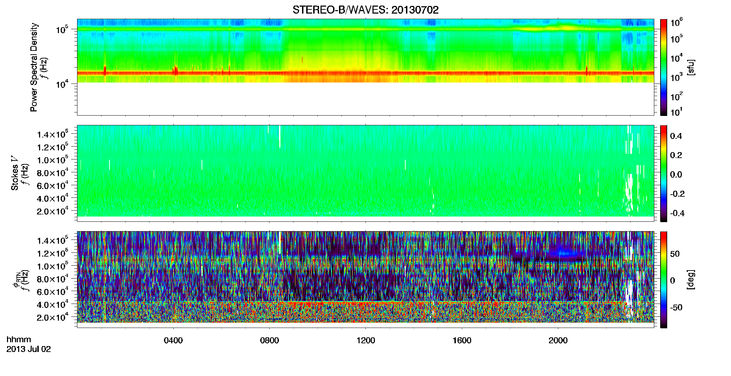Click the Stokes V colorbar
The image size is (731, 376).
pos(664,173)
